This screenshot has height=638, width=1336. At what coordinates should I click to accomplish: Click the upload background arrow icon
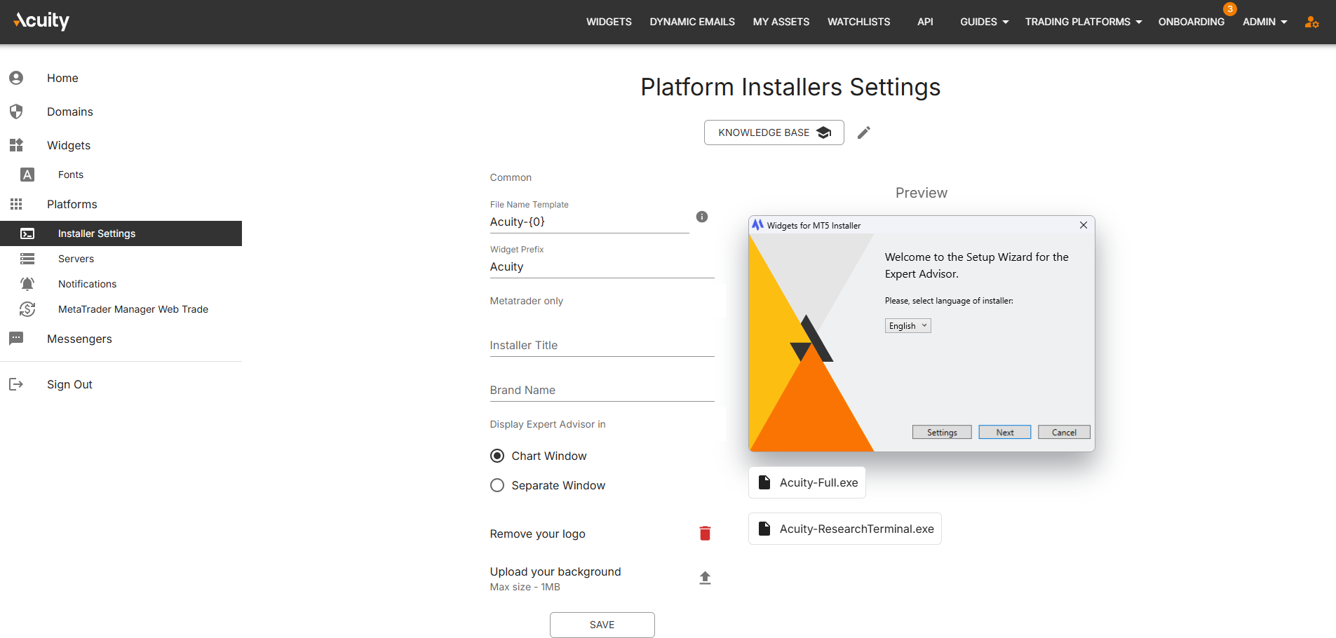point(705,578)
